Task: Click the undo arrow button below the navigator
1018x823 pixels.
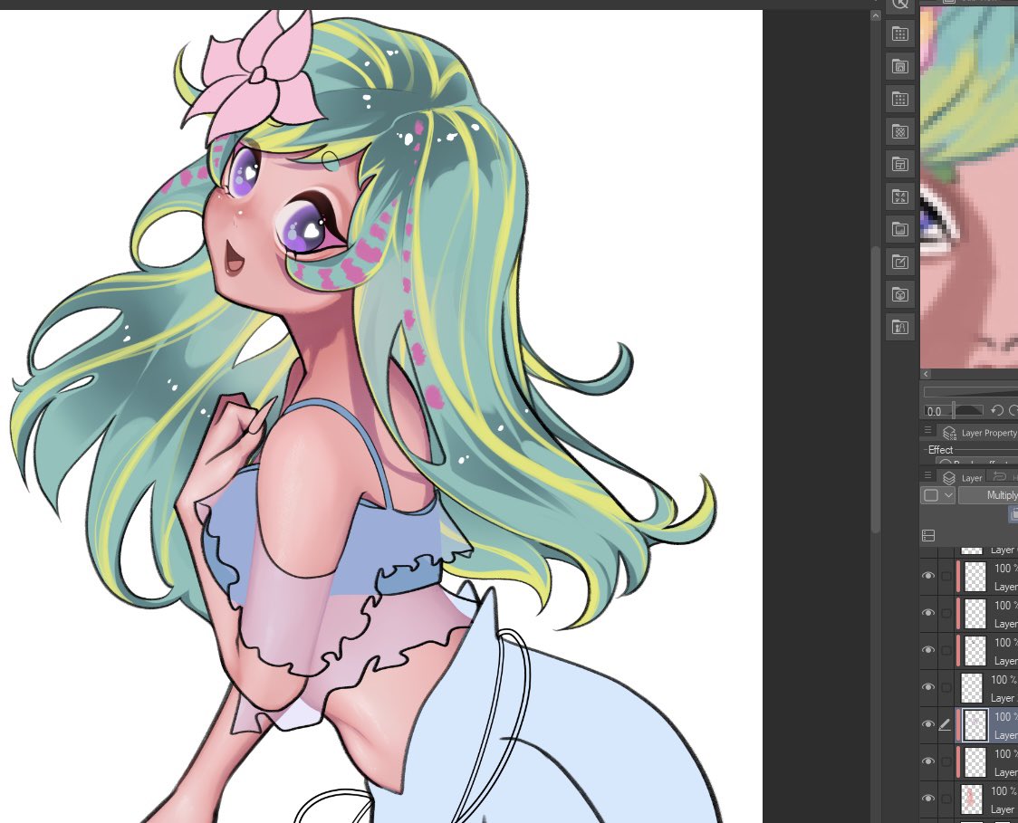Action: (996, 411)
